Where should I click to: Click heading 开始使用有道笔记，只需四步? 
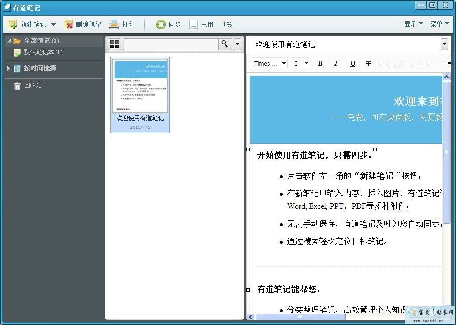tap(314, 155)
